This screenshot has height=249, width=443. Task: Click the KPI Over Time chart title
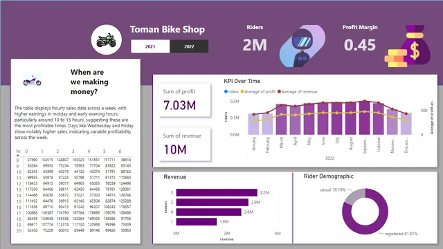(x=242, y=81)
